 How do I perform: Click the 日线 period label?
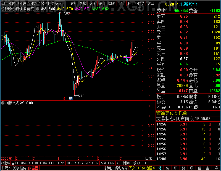(x=149, y=159)
